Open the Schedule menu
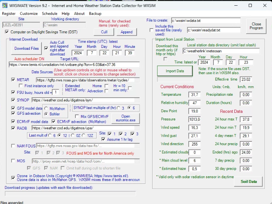The height and width of the screenshot is (204, 272). tap(49, 14)
